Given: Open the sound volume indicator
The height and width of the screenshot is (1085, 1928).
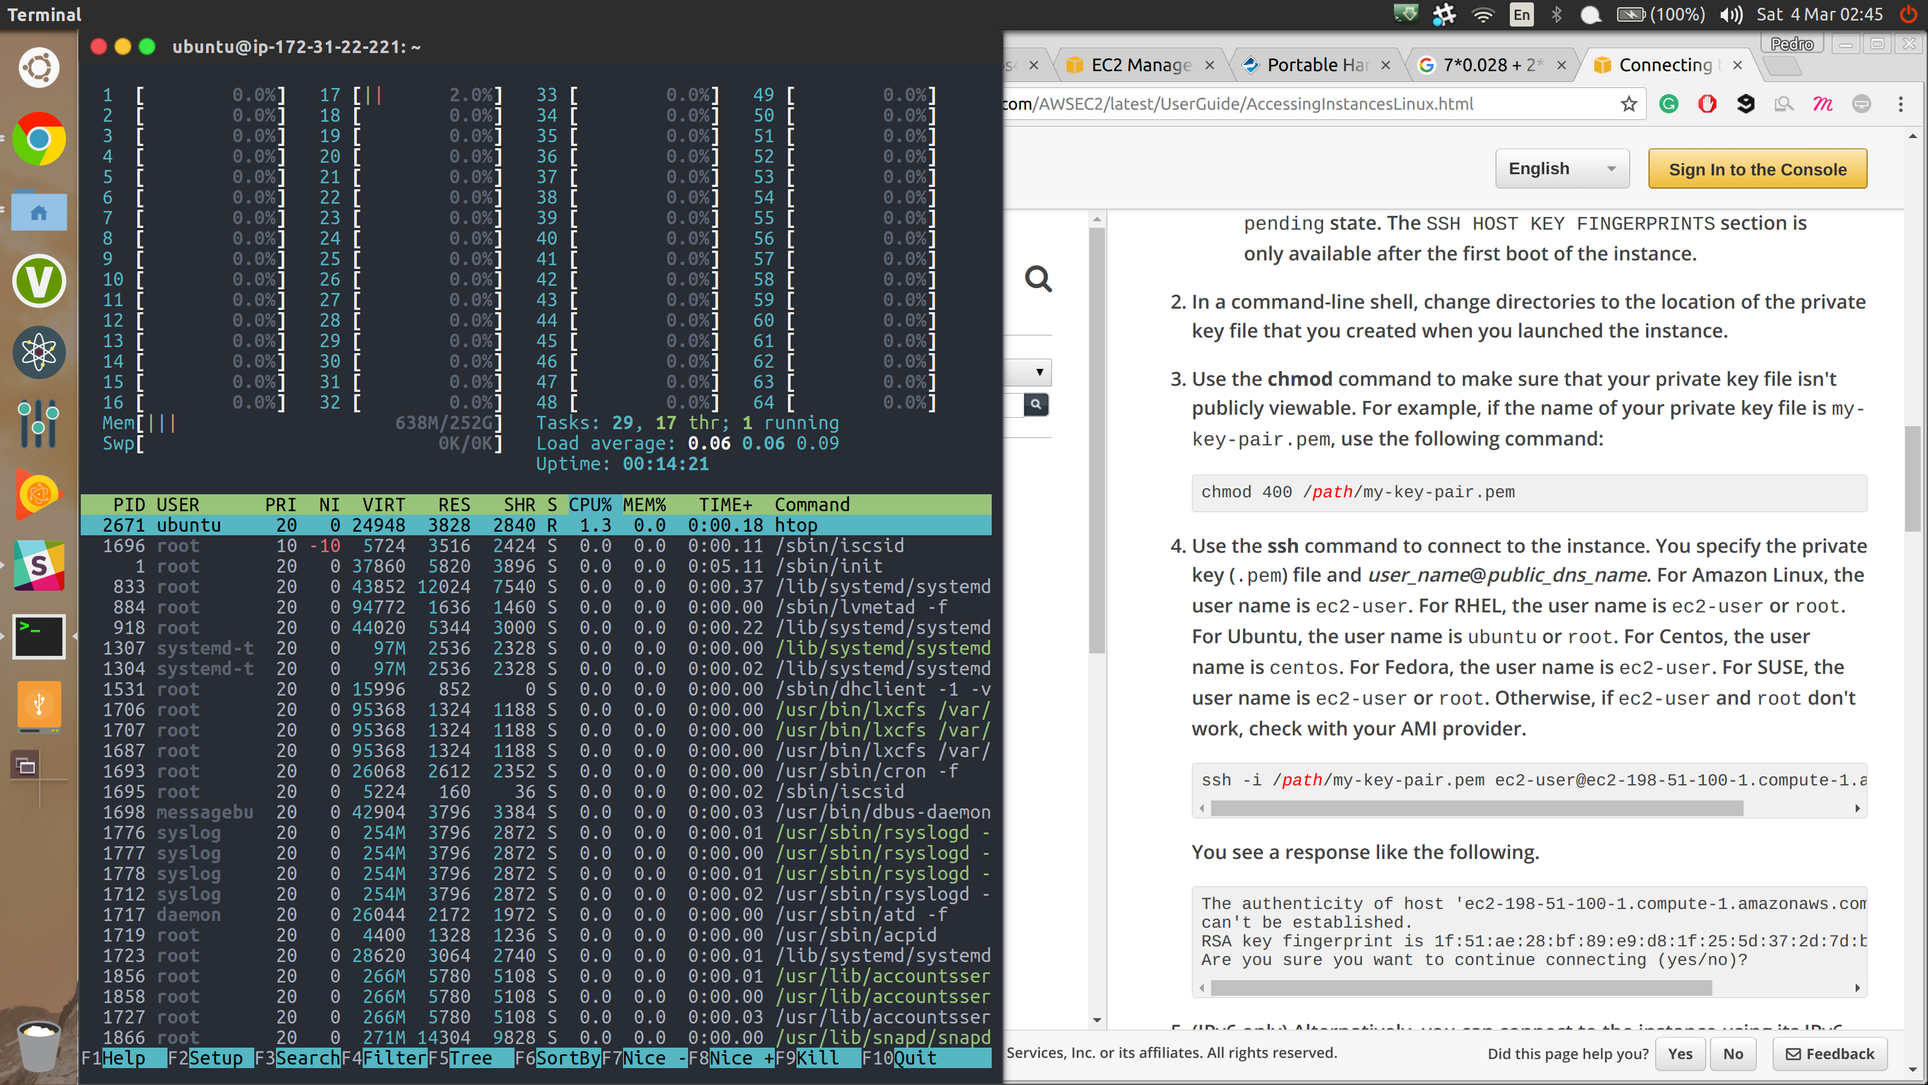Looking at the screenshot, I should 1730,14.
